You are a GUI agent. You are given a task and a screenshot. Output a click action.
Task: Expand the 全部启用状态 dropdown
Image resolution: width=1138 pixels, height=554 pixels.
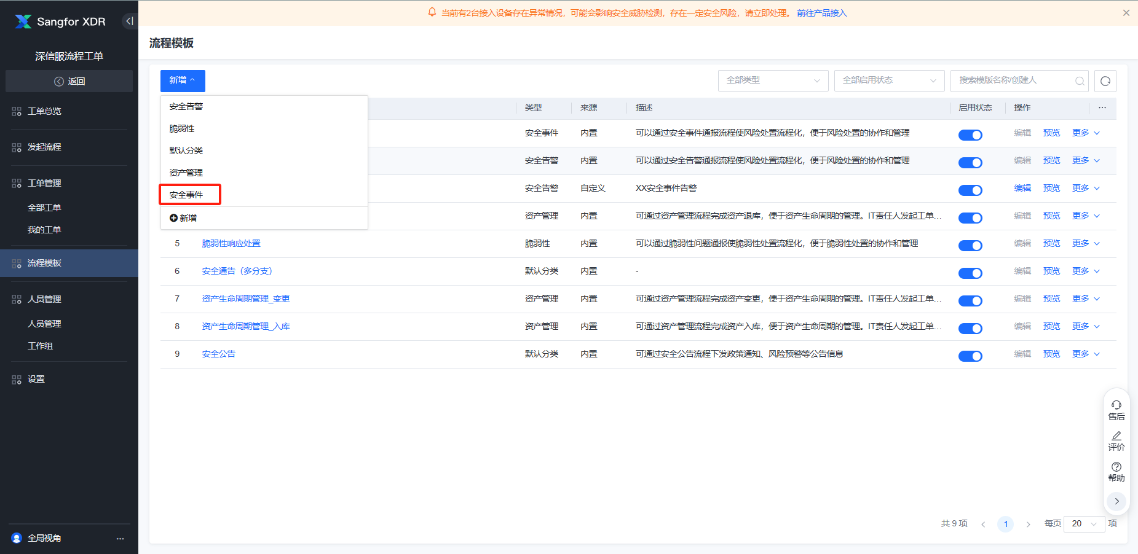[888, 80]
